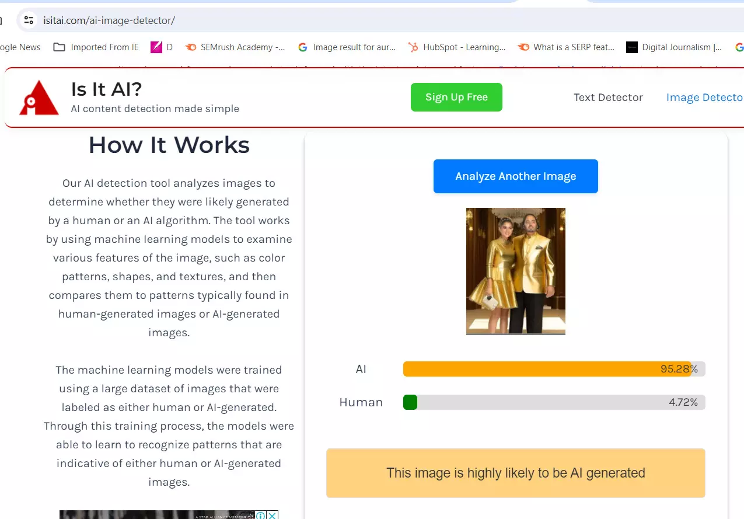Click the ad info (i) icon

tap(260, 515)
